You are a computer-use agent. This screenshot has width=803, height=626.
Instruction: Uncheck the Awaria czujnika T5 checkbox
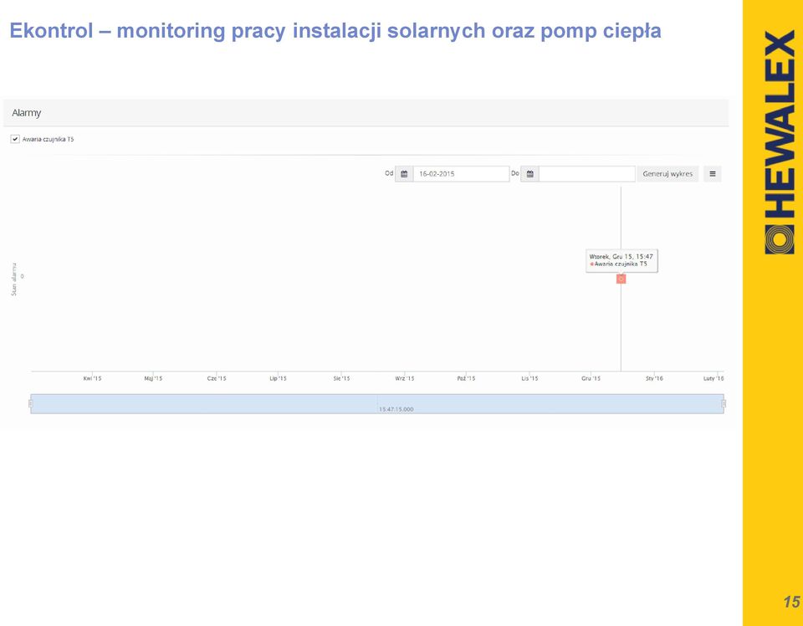(15, 139)
